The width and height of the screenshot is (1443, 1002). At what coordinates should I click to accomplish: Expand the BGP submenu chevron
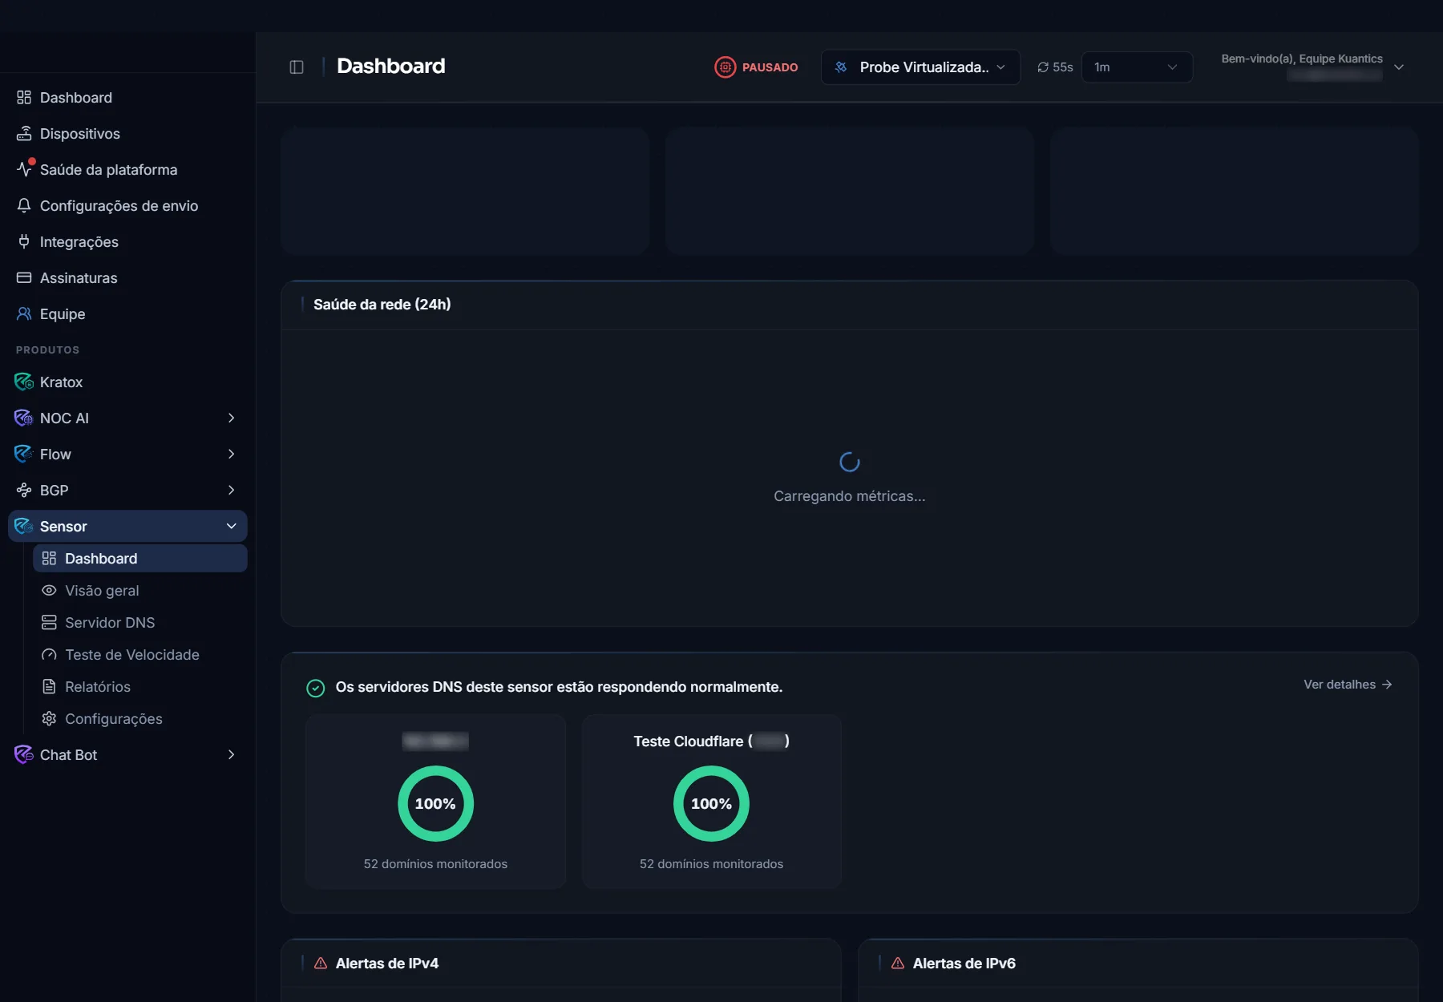(231, 491)
